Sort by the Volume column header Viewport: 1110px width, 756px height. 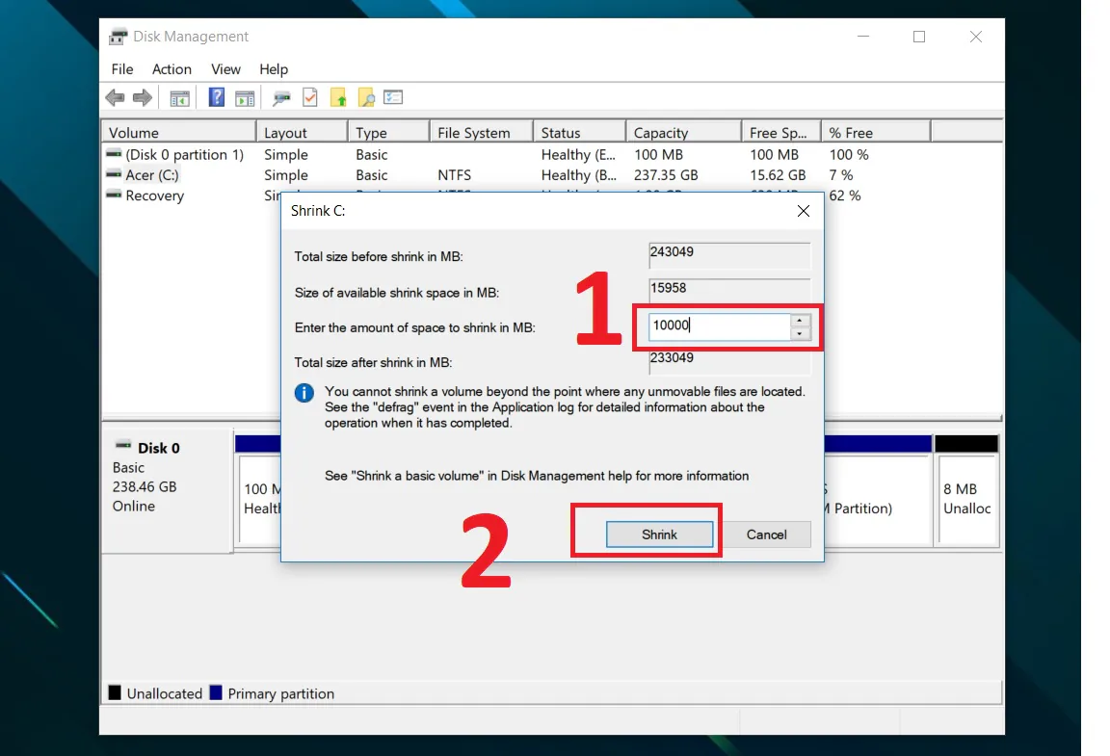[179, 132]
